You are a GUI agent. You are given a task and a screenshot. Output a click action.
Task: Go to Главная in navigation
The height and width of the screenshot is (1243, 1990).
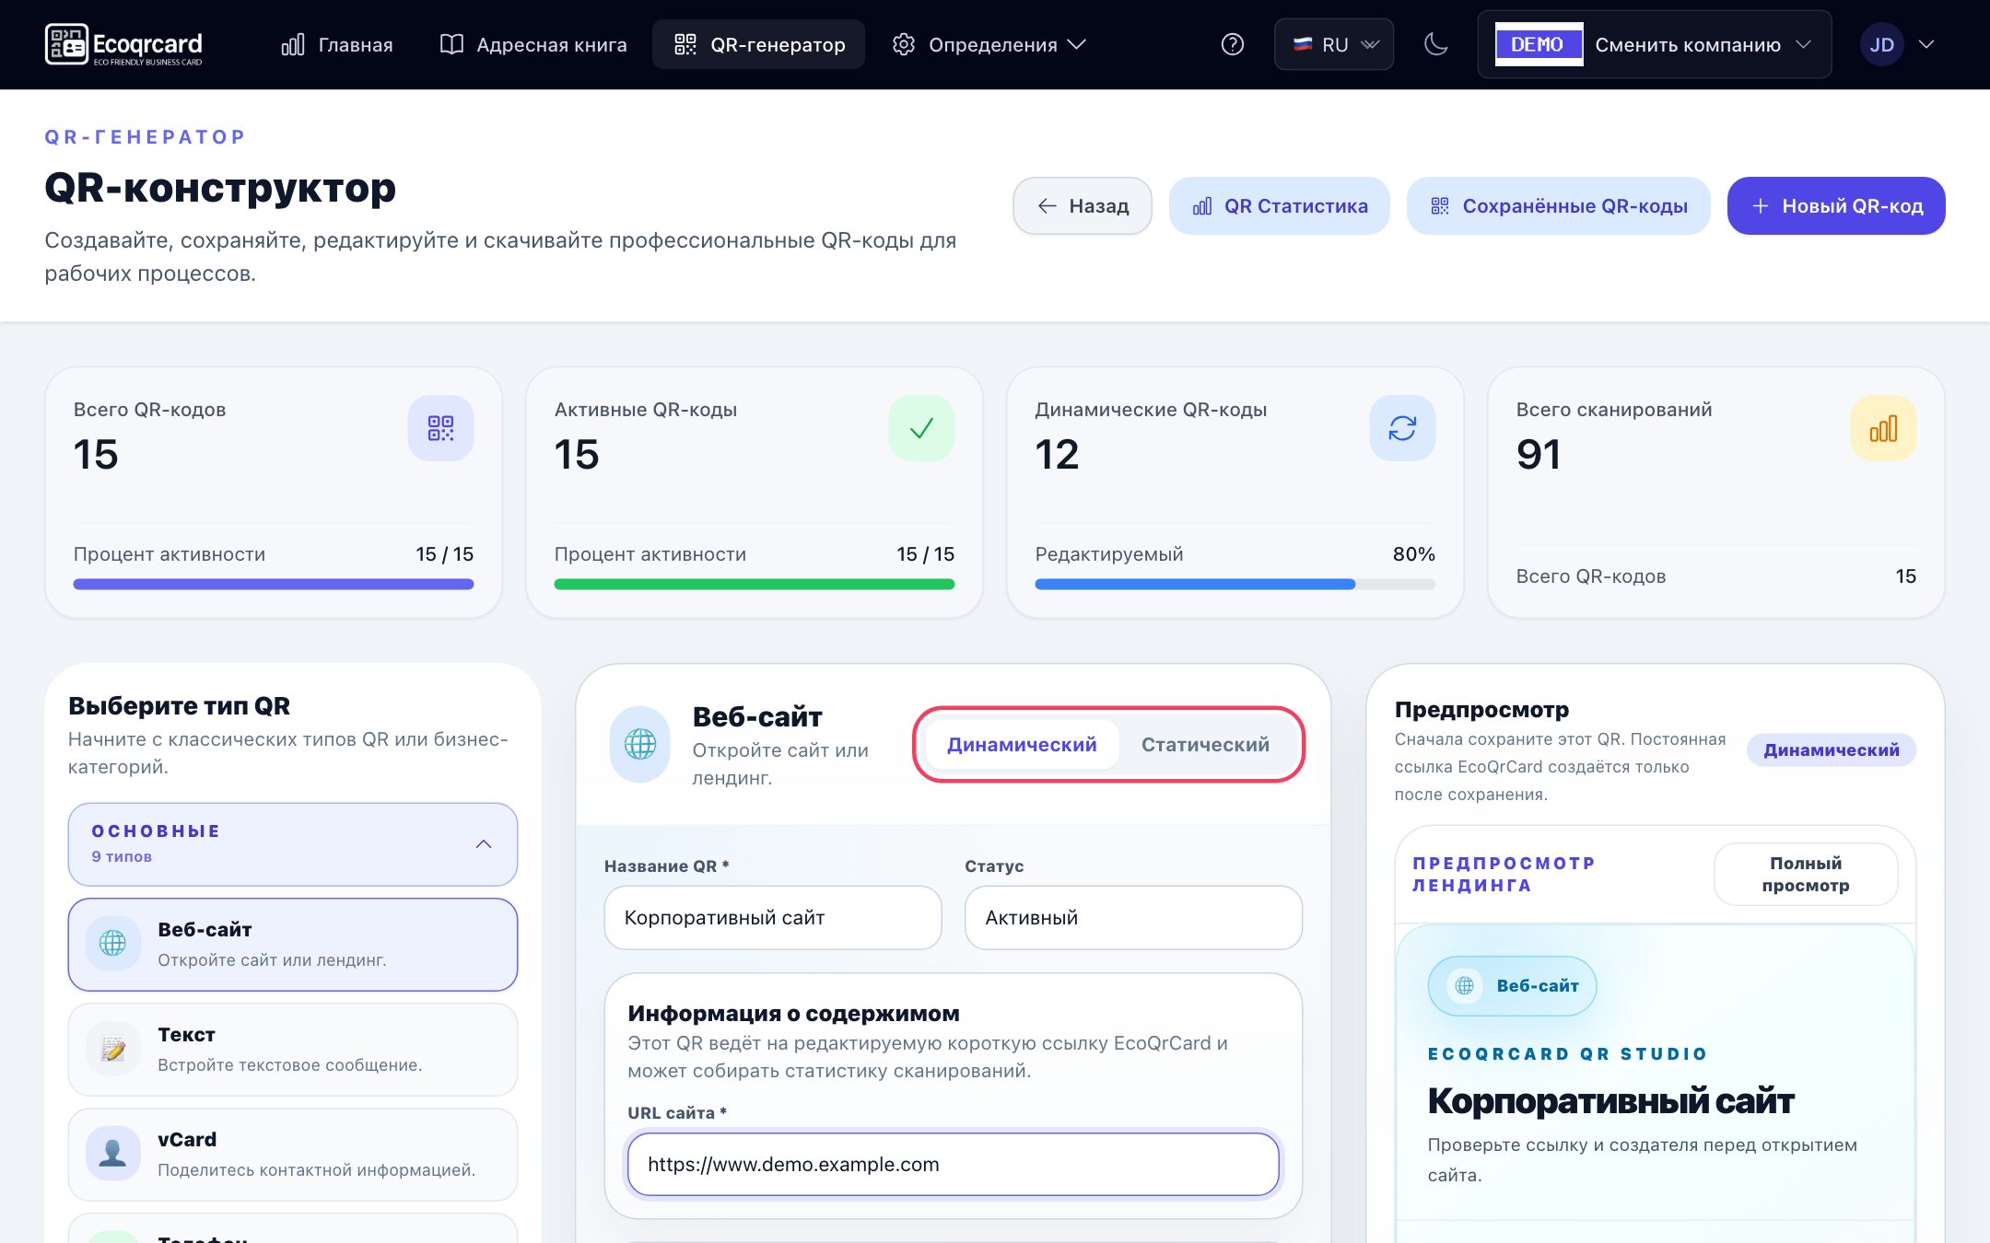click(x=337, y=44)
